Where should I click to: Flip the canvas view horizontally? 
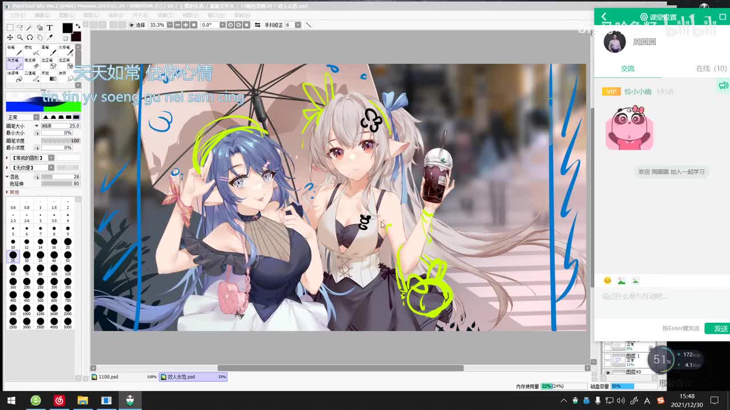click(257, 25)
